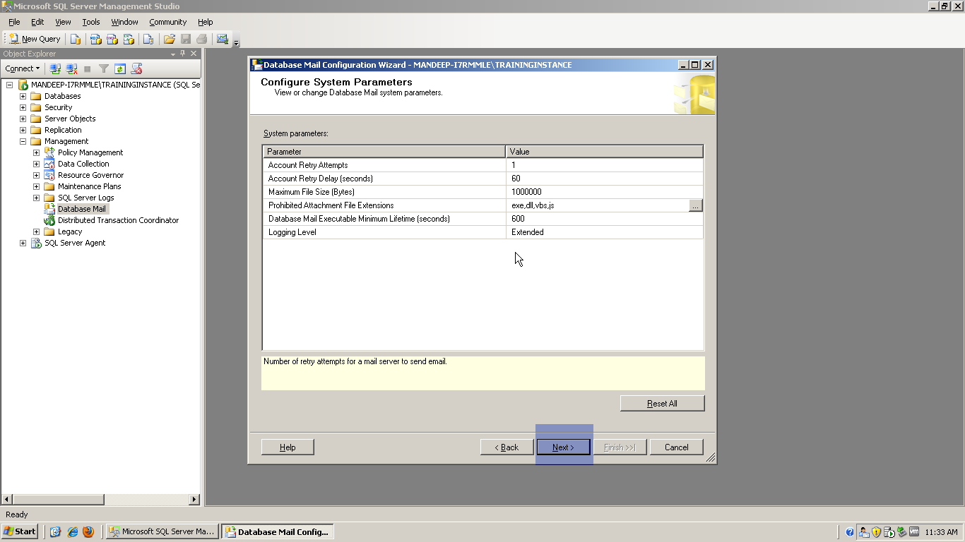
Task: Click ellipsis button for Prohibited Attachment Extensions
Action: coord(695,205)
